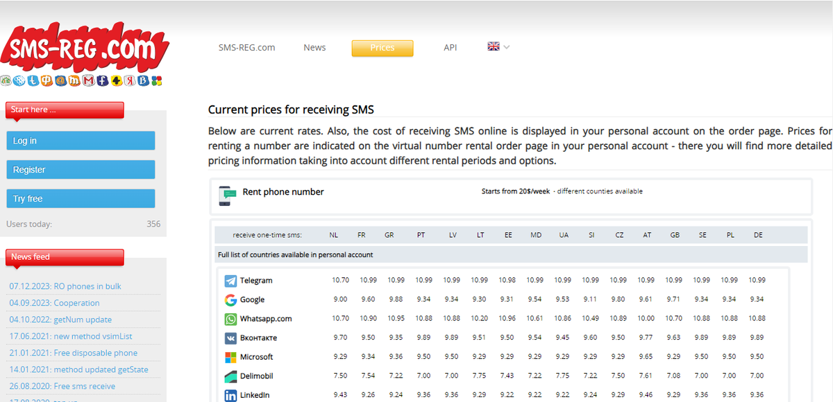Click the News feed header label

(x=31, y=256)
